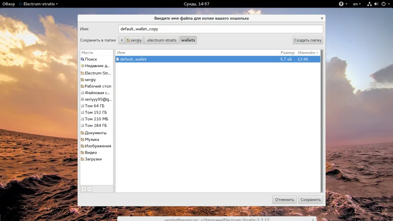This screenshot has height=221, width=393.
Task: Open Recent documents (Недавние д...) place
Action: click(96, 66)
